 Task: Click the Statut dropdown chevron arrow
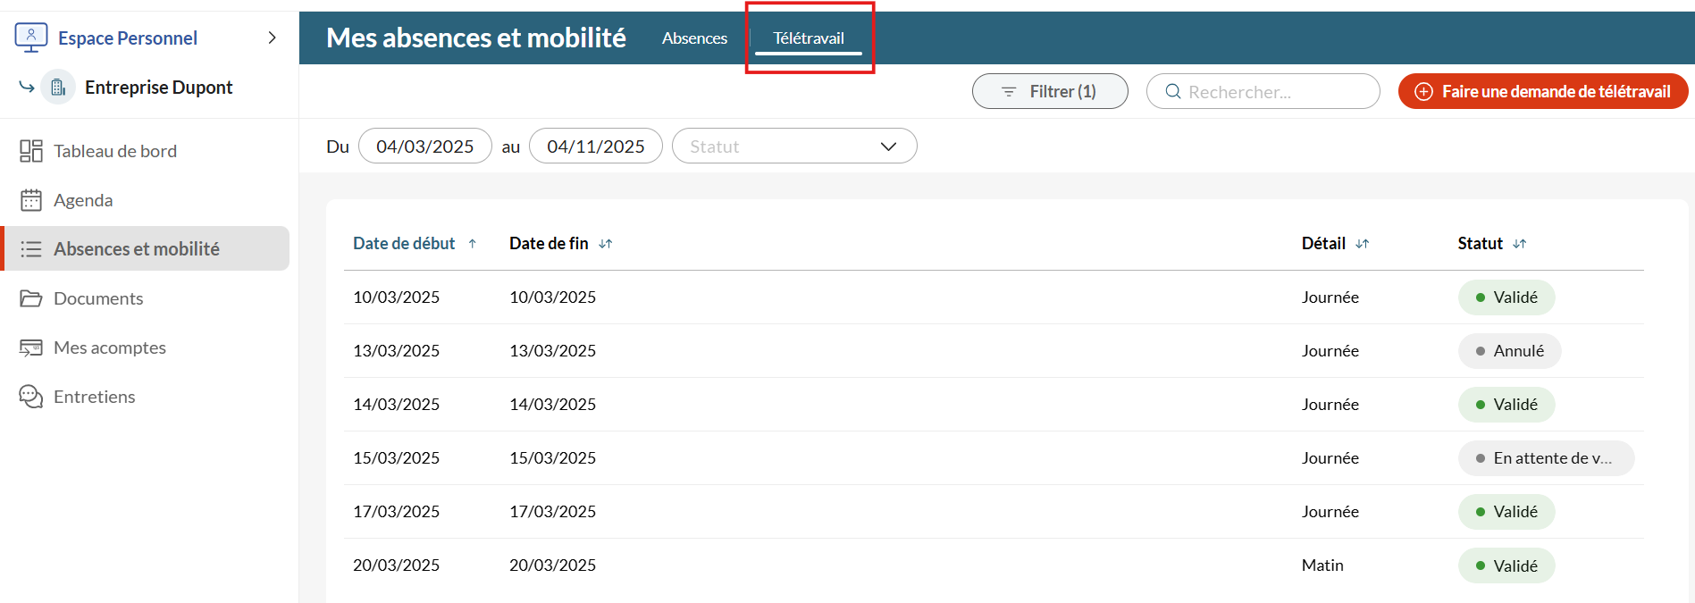pyautogui.click(x=888, y=147)
